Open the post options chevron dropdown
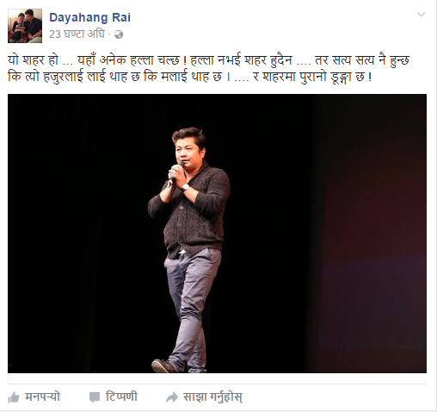437x412 pixels. pos(421,15)
